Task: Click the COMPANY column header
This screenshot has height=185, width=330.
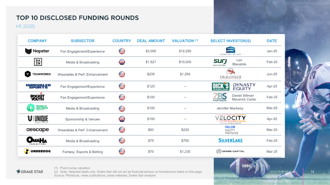Action: point(37,41)
